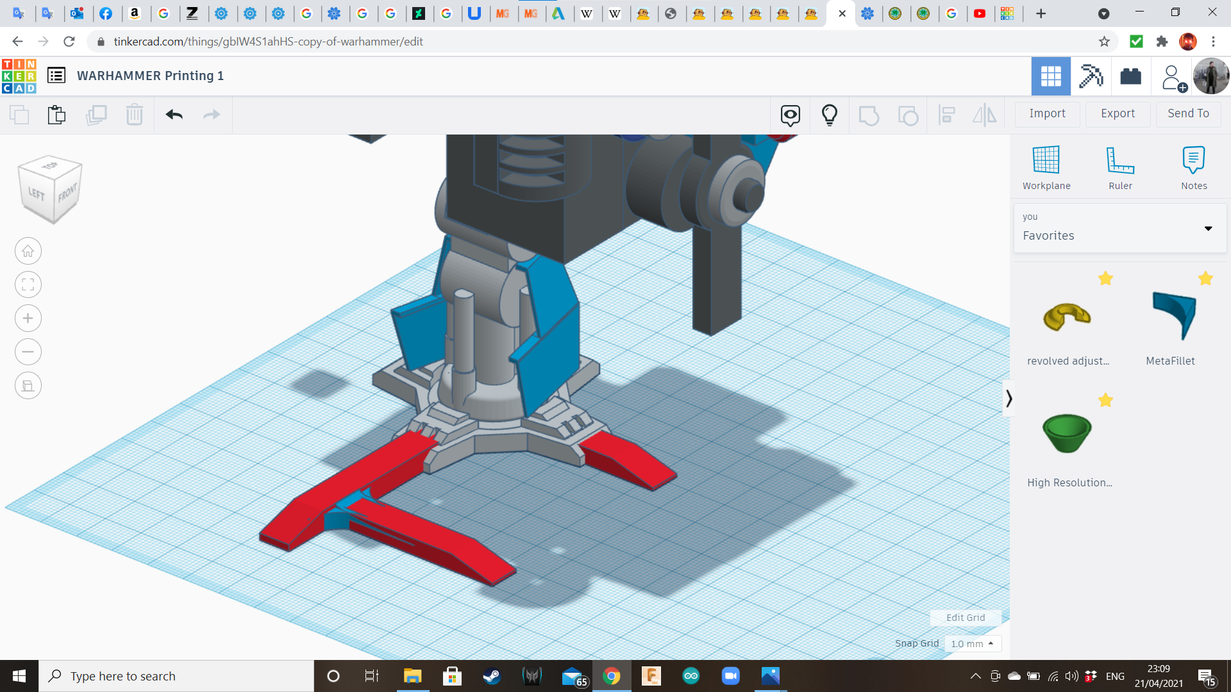The width and height of the screenshot is (1231, 692).
Task: Click the Home view button
Action: click(28, 251)
